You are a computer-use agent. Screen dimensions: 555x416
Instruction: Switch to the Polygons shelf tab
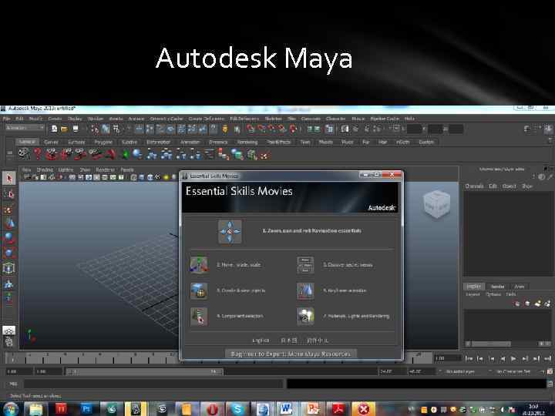pos(103,143)
